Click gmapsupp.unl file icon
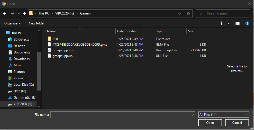This screenshot has width=254, height=130. [x=49, y=56]
